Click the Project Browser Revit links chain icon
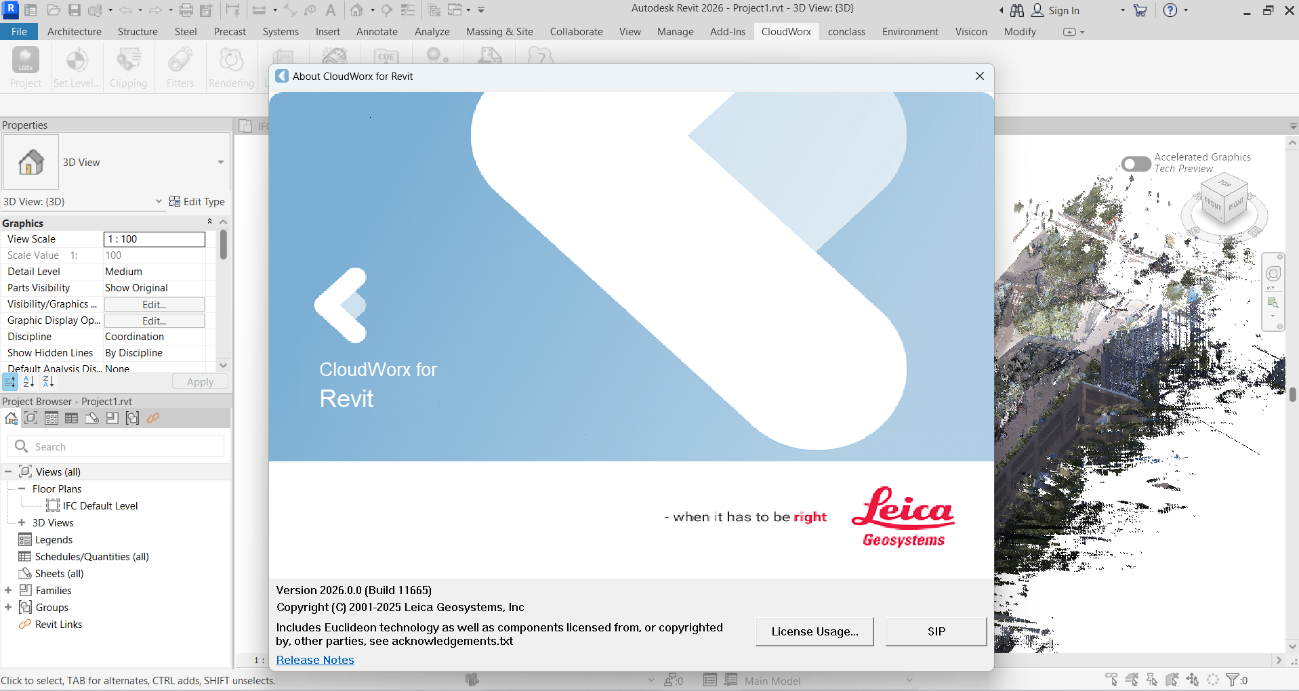1299x691 pixels. (153, 418)
